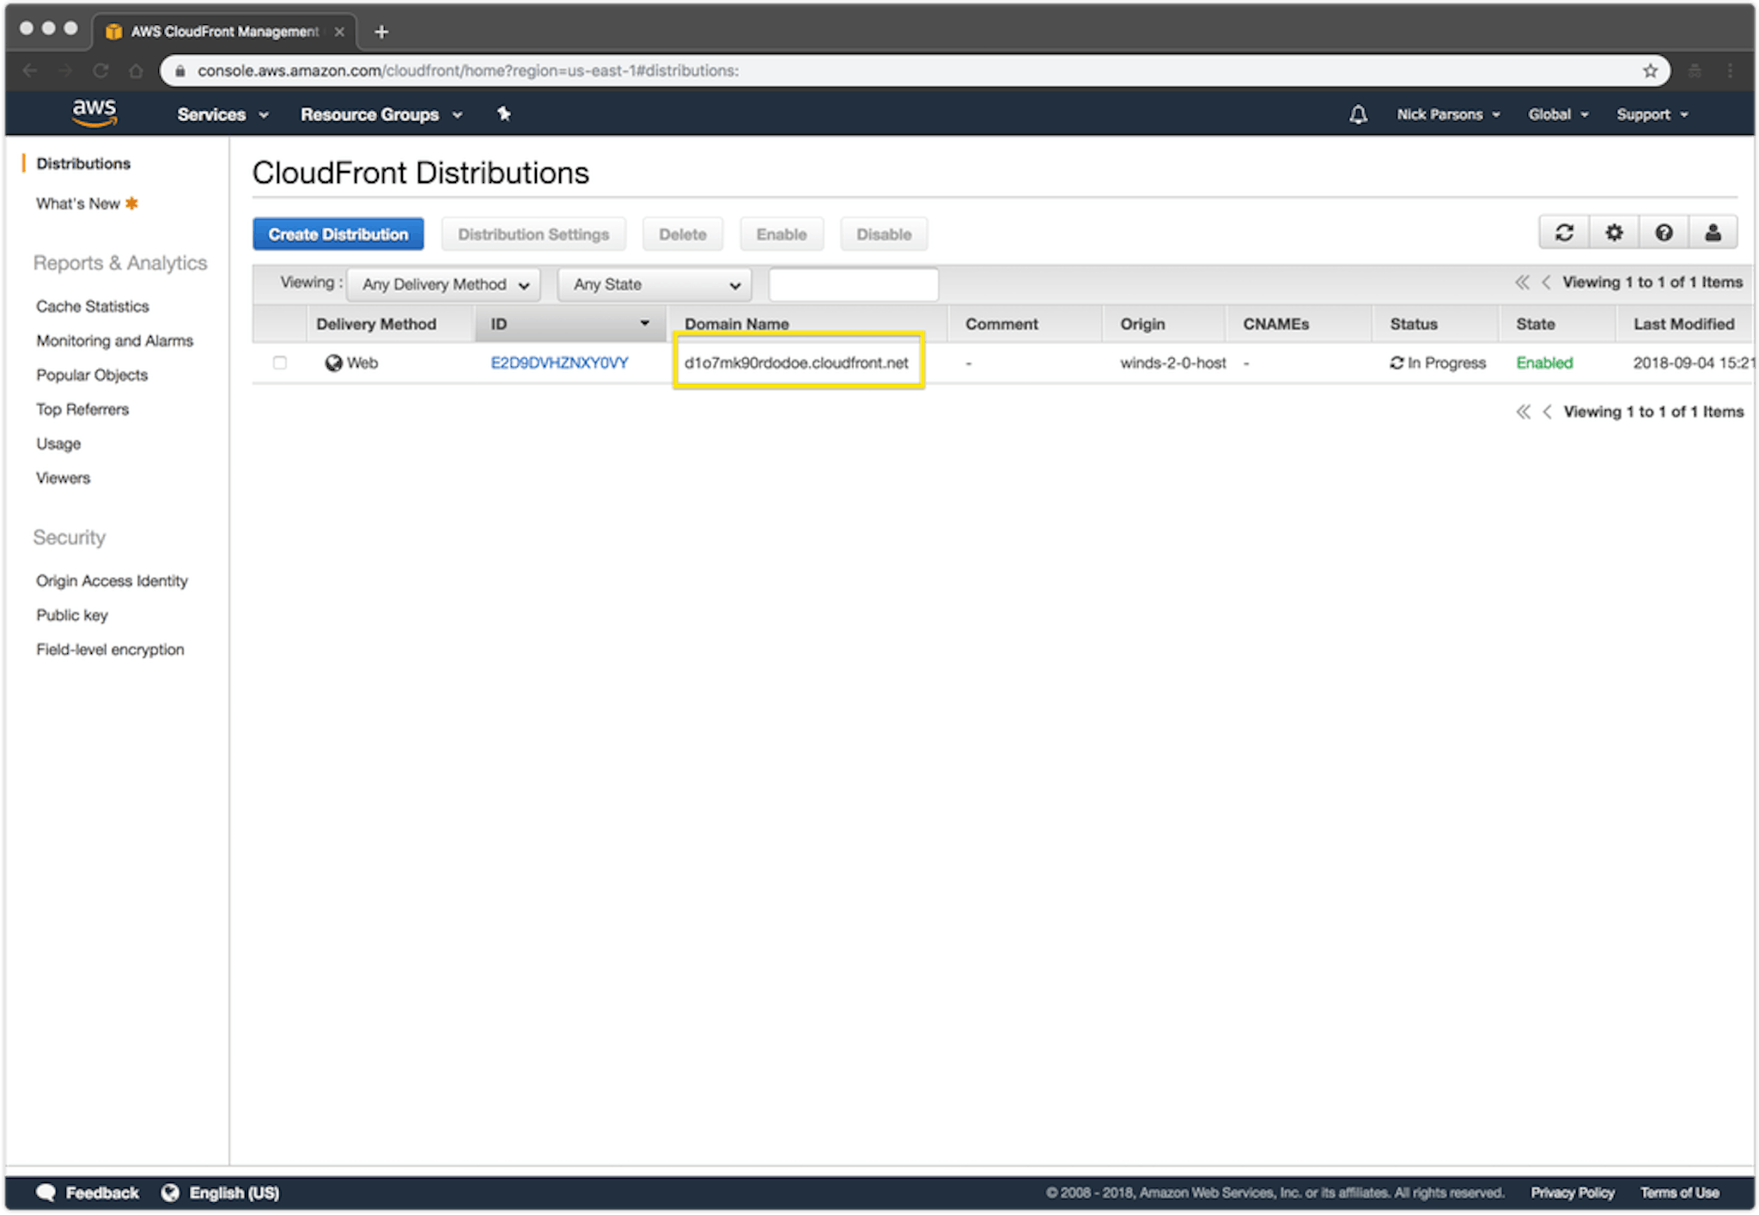1759x1215 pixels.
Task: Click the filter search text field
Action: [x=854, y=284]
